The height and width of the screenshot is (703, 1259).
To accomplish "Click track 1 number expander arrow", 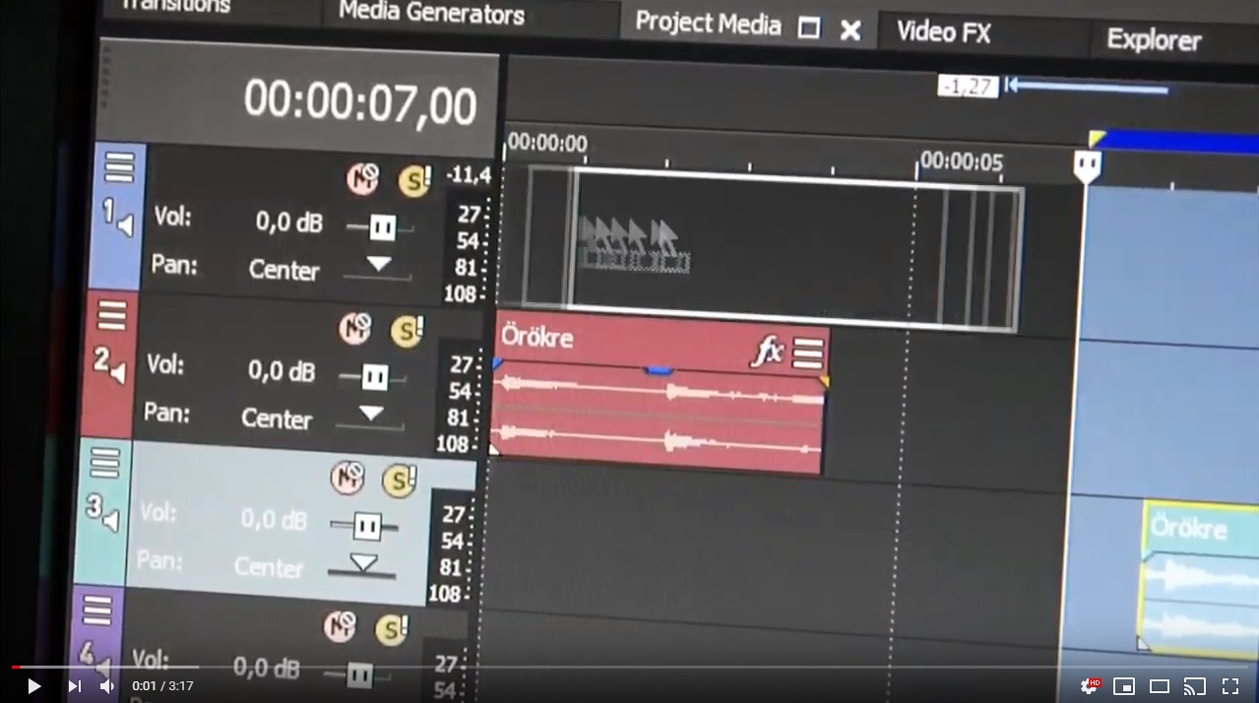I will click(x=125, y=226).
